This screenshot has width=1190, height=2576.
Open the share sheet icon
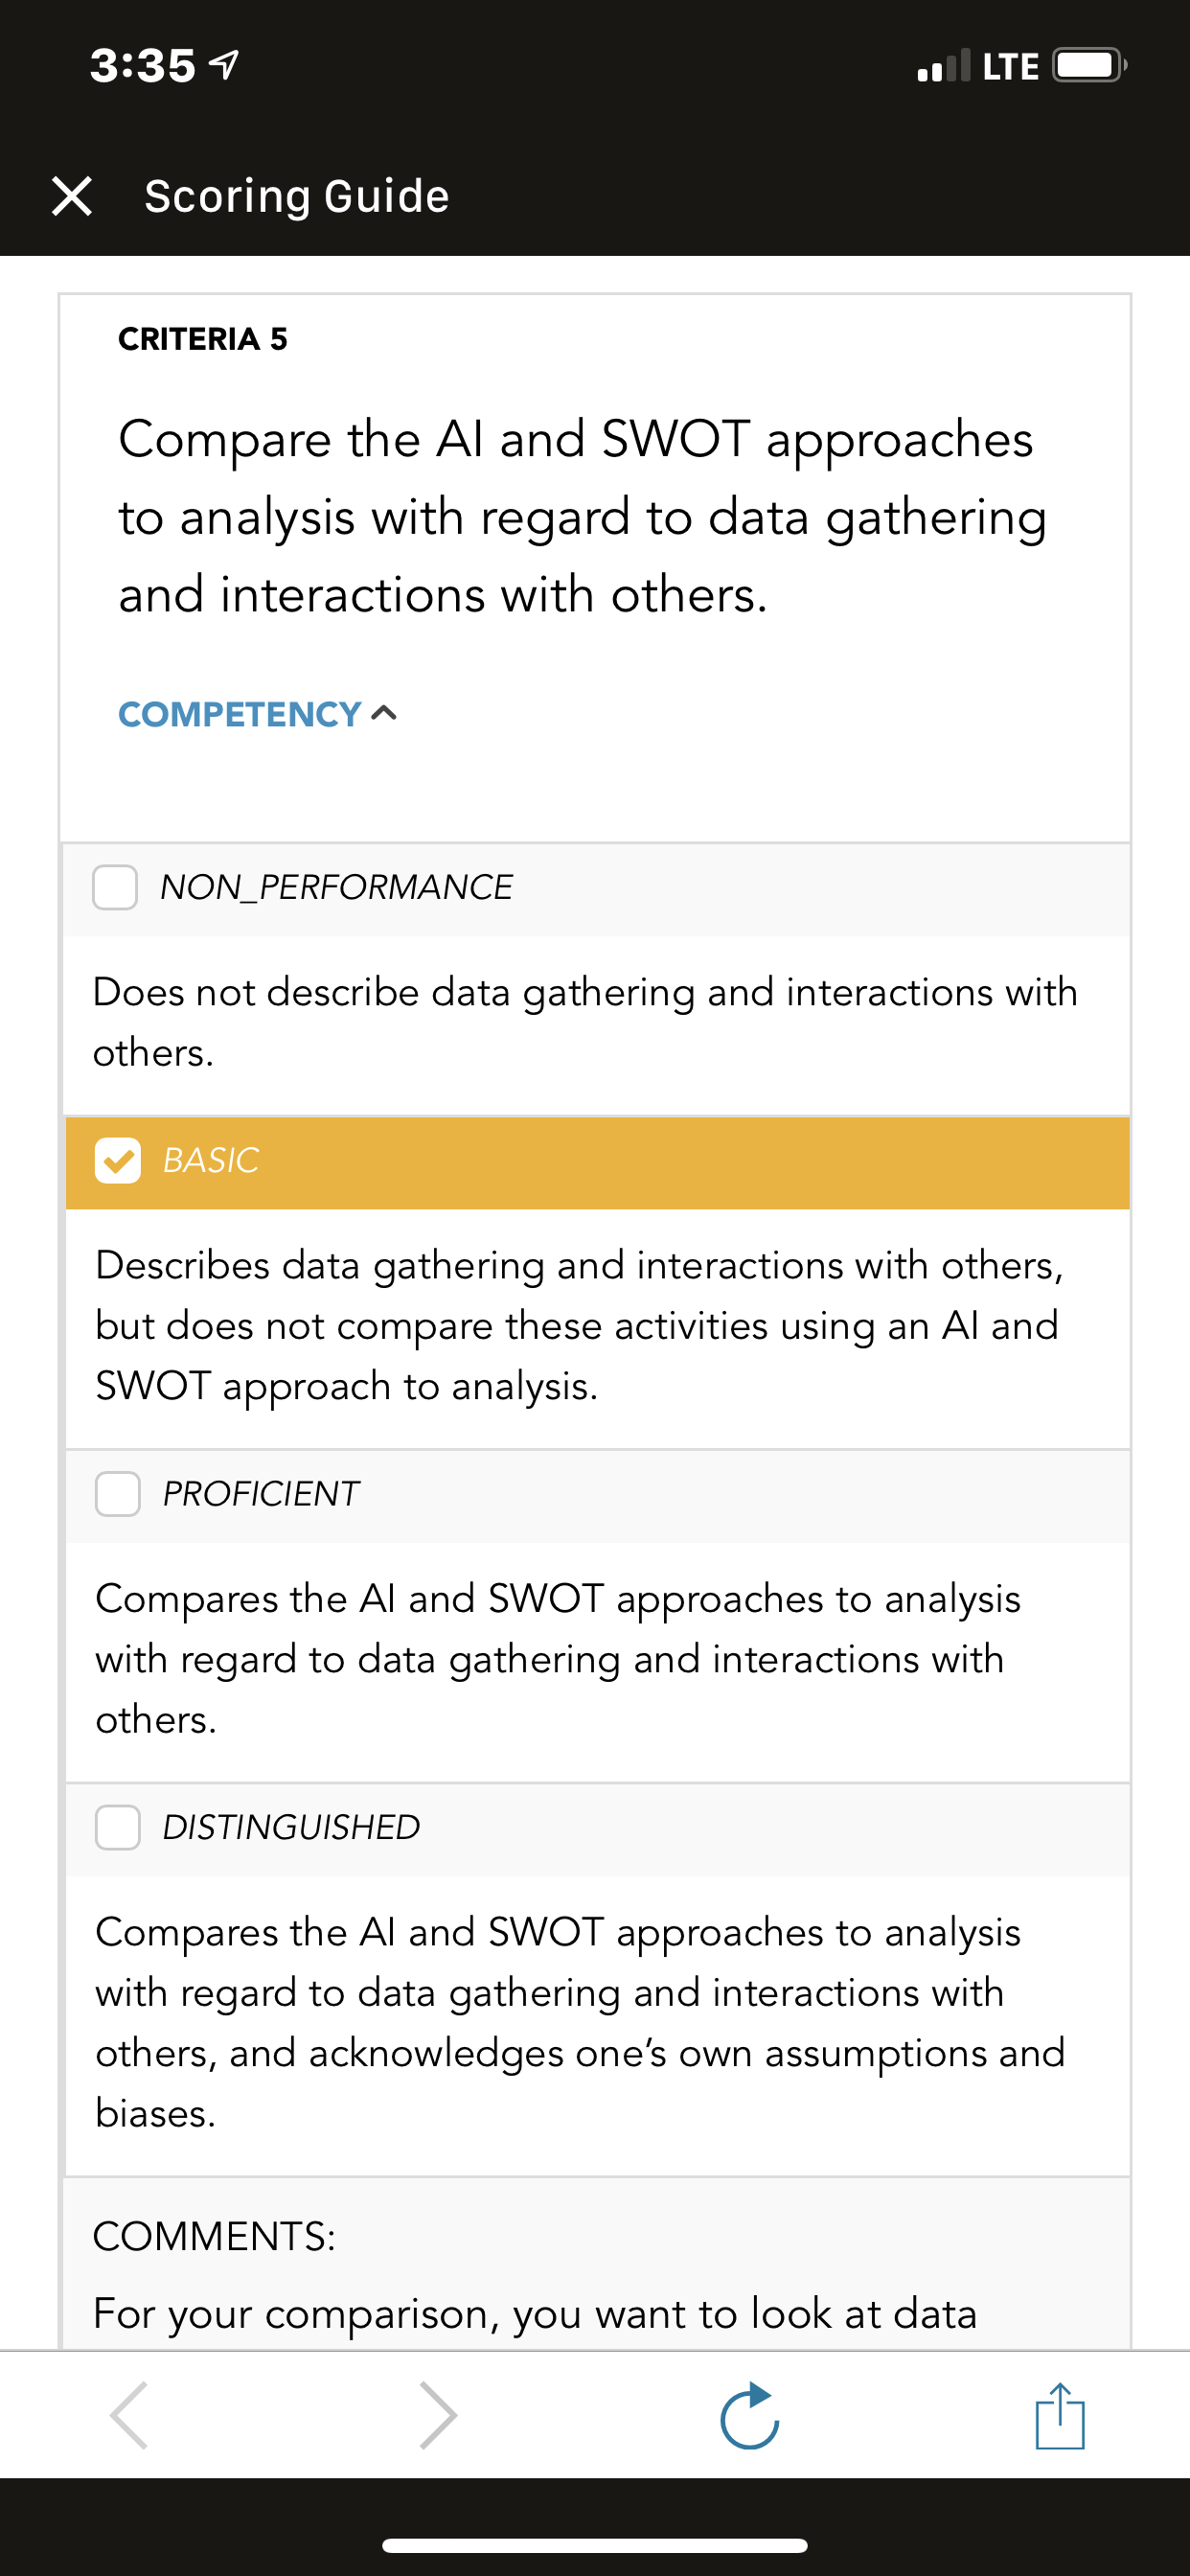point(1060,2415)
